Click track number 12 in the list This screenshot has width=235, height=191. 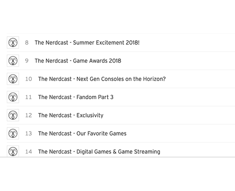[x=28, y=115]
